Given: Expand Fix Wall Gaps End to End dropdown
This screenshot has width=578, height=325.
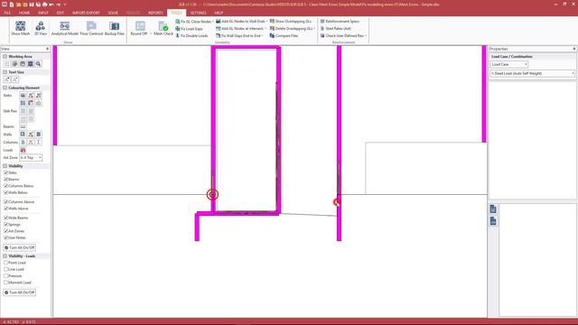Looking at the screenshot, I should point(263,36).
